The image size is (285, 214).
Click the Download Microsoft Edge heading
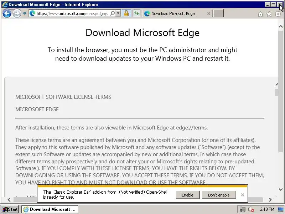click(142, 33)
